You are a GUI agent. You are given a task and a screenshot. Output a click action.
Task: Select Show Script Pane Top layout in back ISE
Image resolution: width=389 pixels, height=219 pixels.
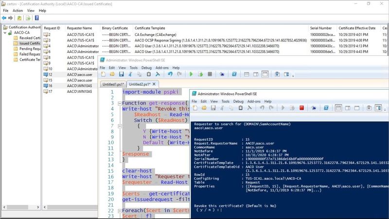pyautogui.click(x=247, y=74)
